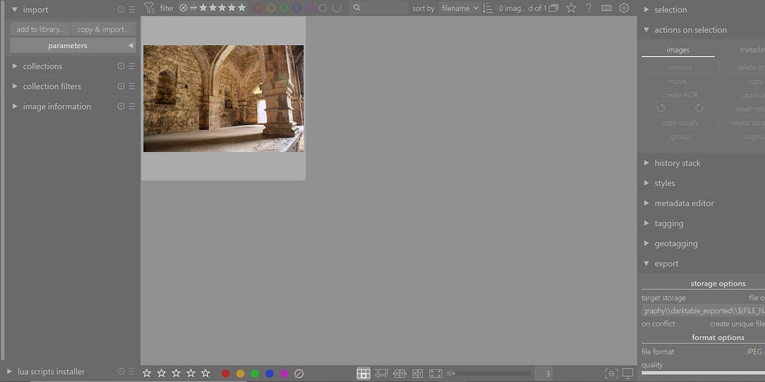Expand the collections panel

click(42, 66)
